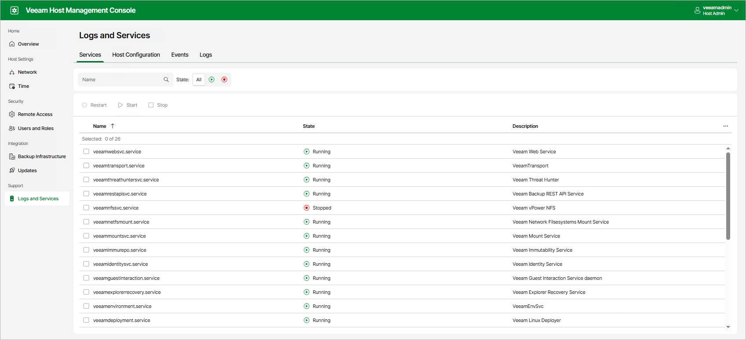Click the Users and Roles people icon
Screen dimensions: 746x340
click(x=12, y=128)
